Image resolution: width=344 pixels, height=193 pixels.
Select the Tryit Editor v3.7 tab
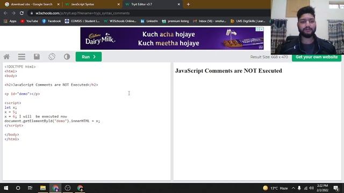152,4
